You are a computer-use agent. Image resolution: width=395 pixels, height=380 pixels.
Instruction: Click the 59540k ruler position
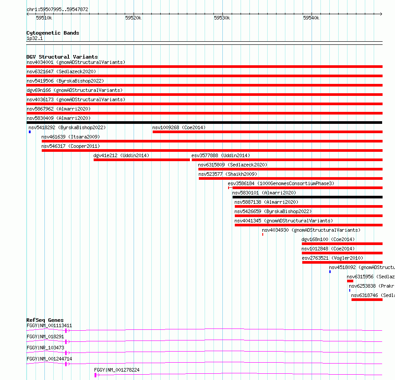coord(311,18)
